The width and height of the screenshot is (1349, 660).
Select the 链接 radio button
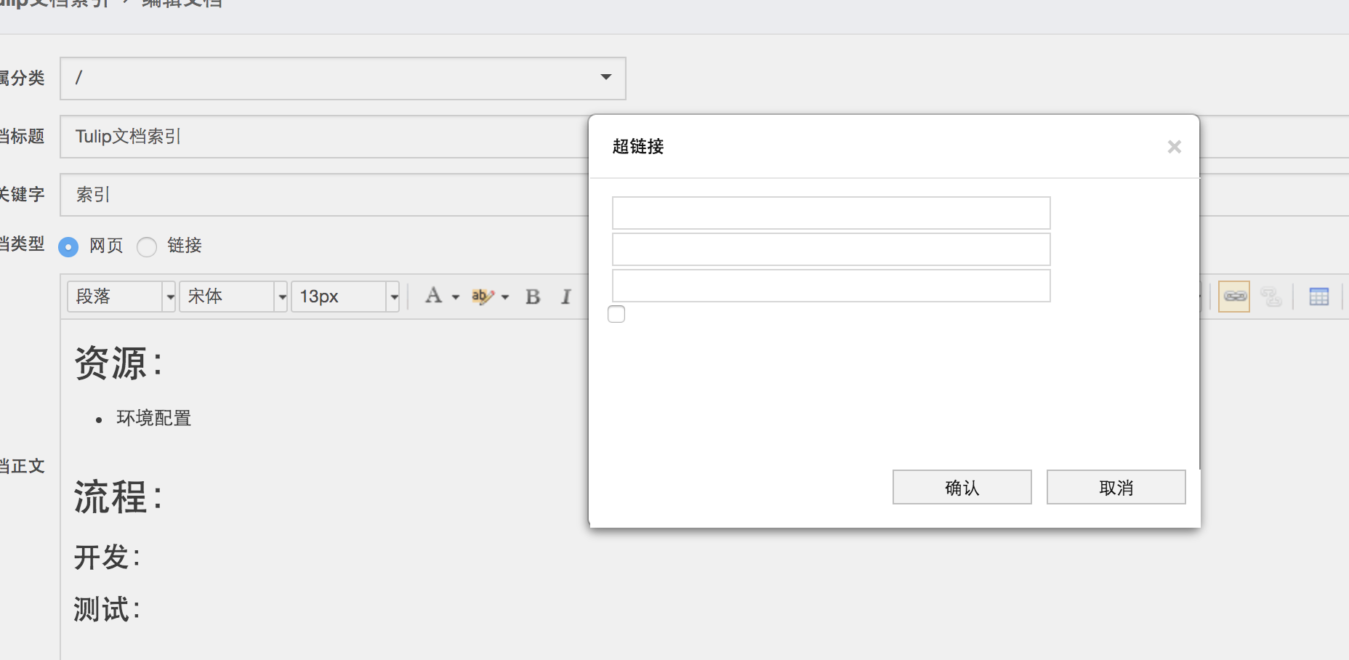[x=147, y=247]
